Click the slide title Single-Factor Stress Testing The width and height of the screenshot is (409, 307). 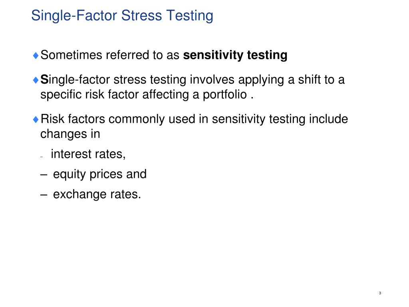click(122, 16)
